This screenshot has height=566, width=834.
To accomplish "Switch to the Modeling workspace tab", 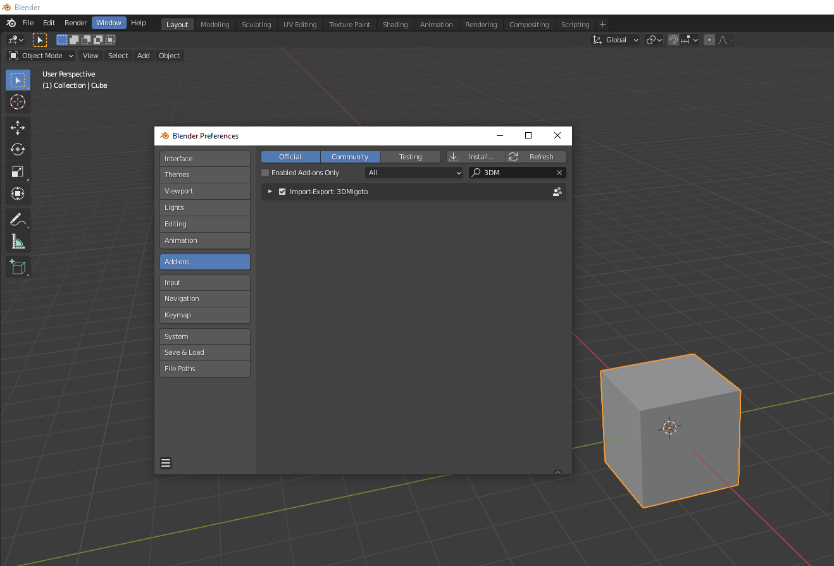I will point(215,25).
